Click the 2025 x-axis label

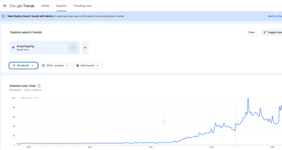coord(272,147)
